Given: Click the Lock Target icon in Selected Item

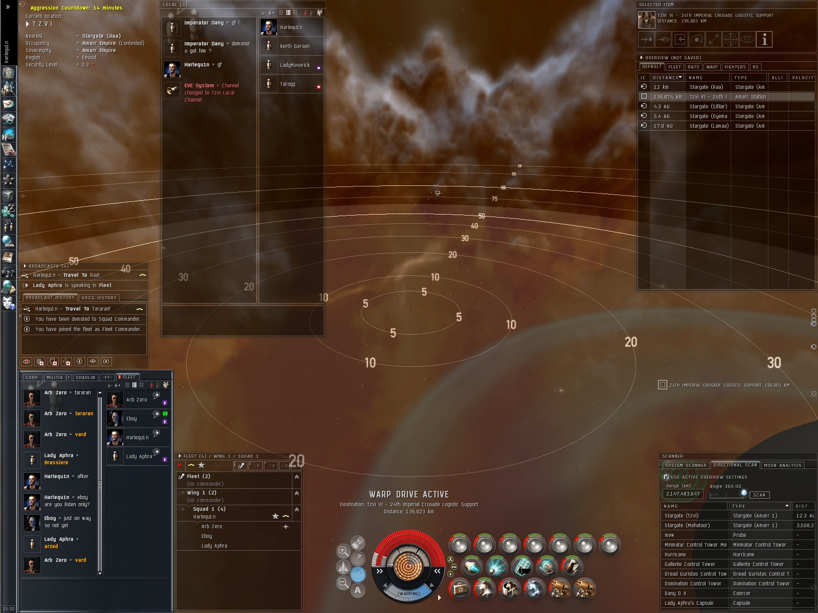Looking at the screenshot, I should pyautogui.click(x=731, y=39).
